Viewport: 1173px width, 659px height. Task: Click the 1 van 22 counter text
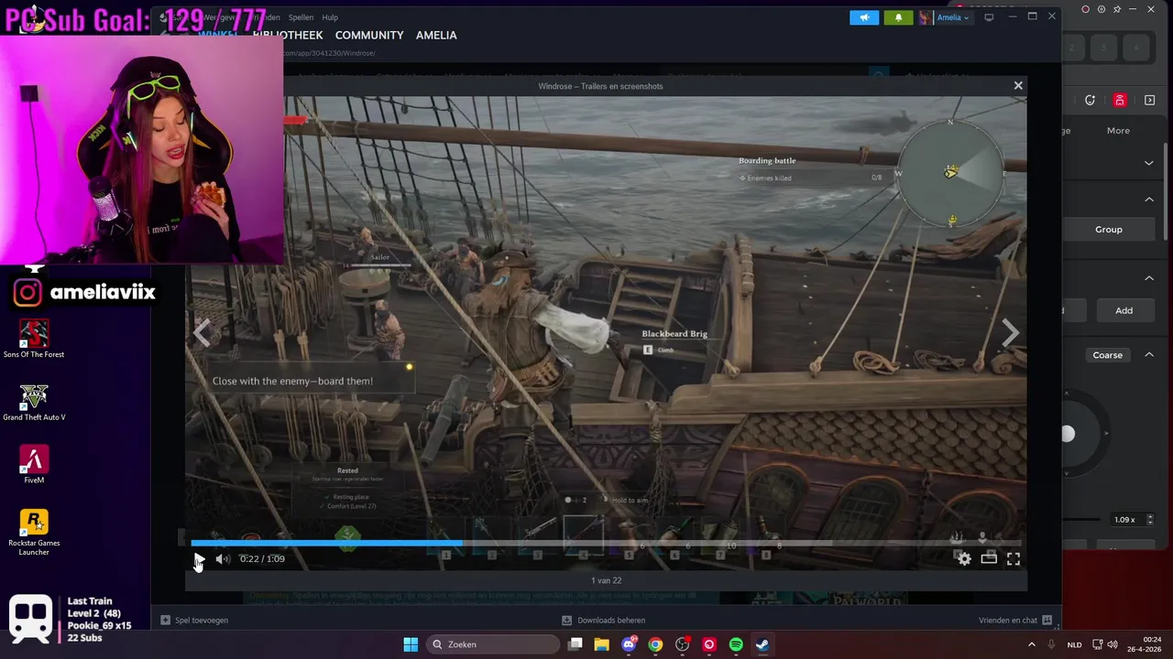pyautogui.click(x=606, y=580)
